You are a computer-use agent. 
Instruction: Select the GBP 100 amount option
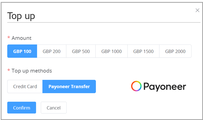point(22,51)
